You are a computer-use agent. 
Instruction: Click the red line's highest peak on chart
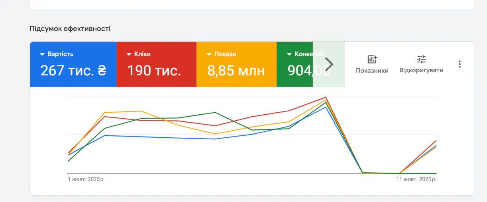pyautogui.click(x=326, y=97)
